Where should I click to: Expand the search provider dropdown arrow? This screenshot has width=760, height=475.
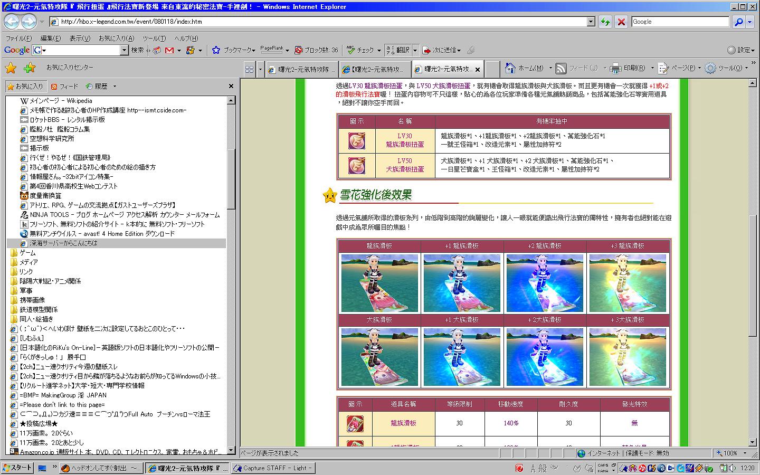pyautogui.click(x=750, y=22)
